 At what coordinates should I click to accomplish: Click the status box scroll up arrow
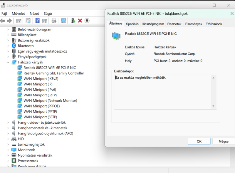(x=213, y=78)
